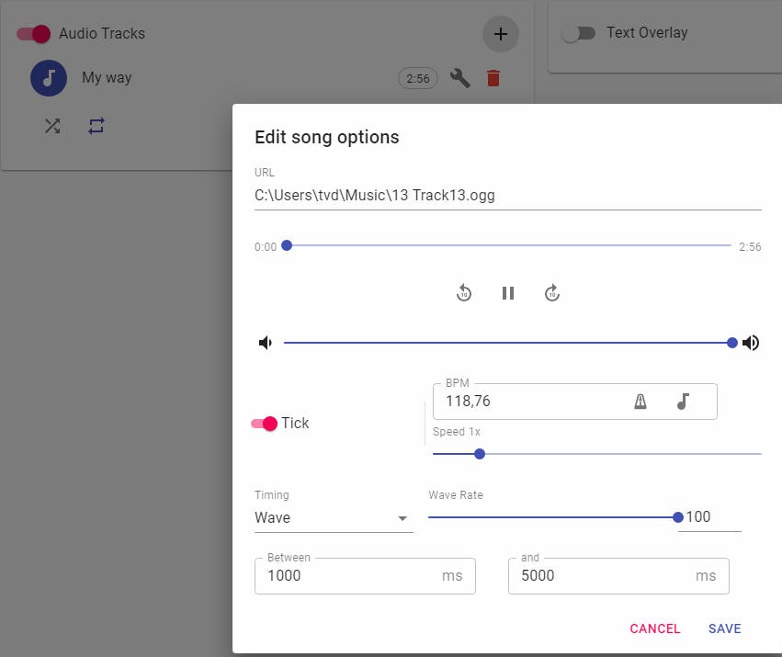Toggle shuffle for audio tracks
782x657 pixels.
pos(52,127)
